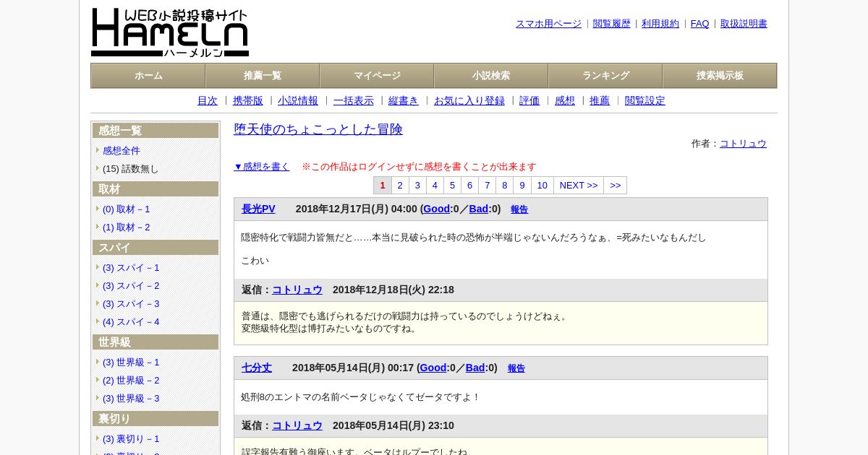Open author コトリュウ link beside 作者
868x455 pixels.
point(743,144)
